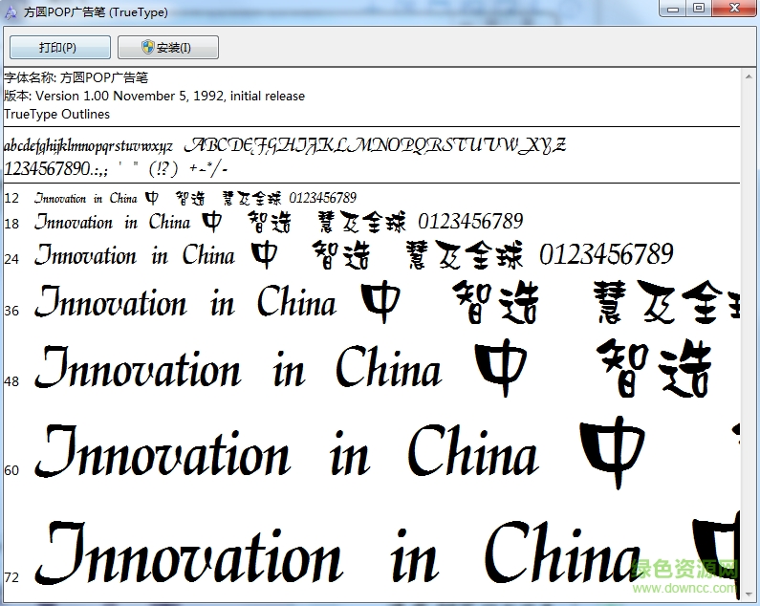Viewport: 760px width, 606px height.
Task: Click the 'TrueType Outlines' text
Action: (56, 115)
